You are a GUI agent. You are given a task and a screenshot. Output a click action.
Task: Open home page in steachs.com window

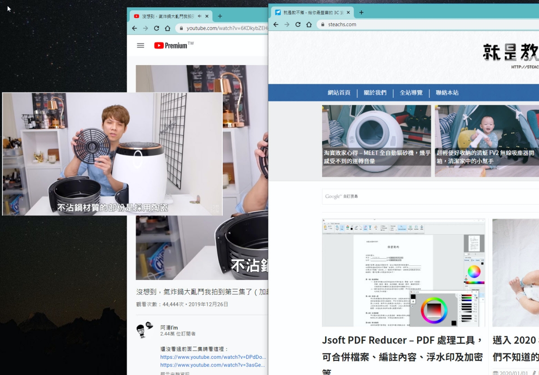click(x=309, y=25)
